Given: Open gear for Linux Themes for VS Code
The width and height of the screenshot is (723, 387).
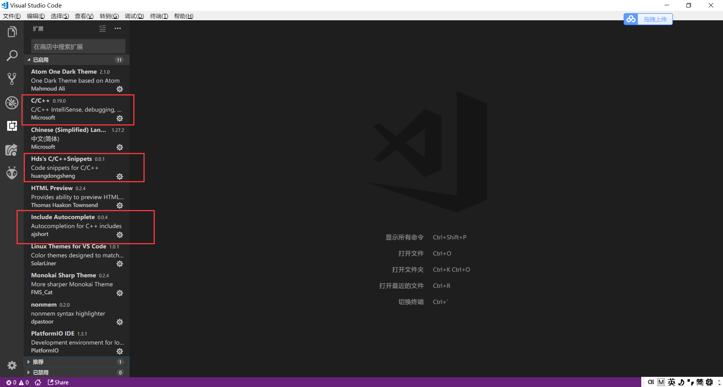Looking at the screenshot, I should (x=120, y=264).
